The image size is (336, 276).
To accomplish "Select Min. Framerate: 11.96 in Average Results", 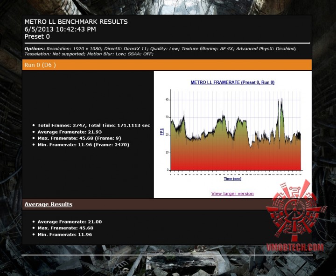I will click(x=65, y=235).
